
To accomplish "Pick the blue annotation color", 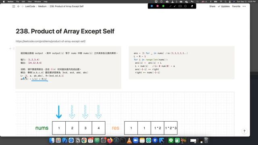I will click(152, 6).
